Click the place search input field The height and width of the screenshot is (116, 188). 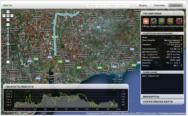(108, 5)
